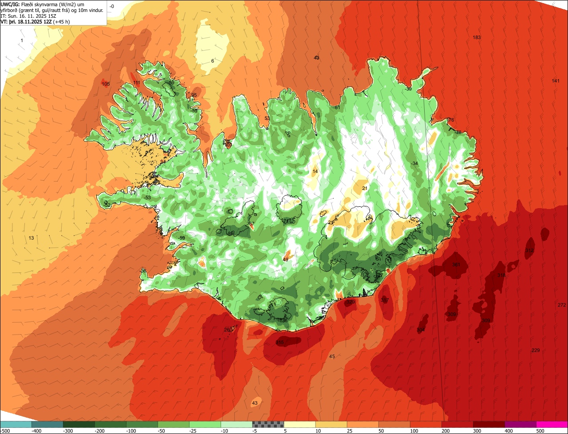
Task: Select the '500' legend tick label
Action: coord(540,430)
